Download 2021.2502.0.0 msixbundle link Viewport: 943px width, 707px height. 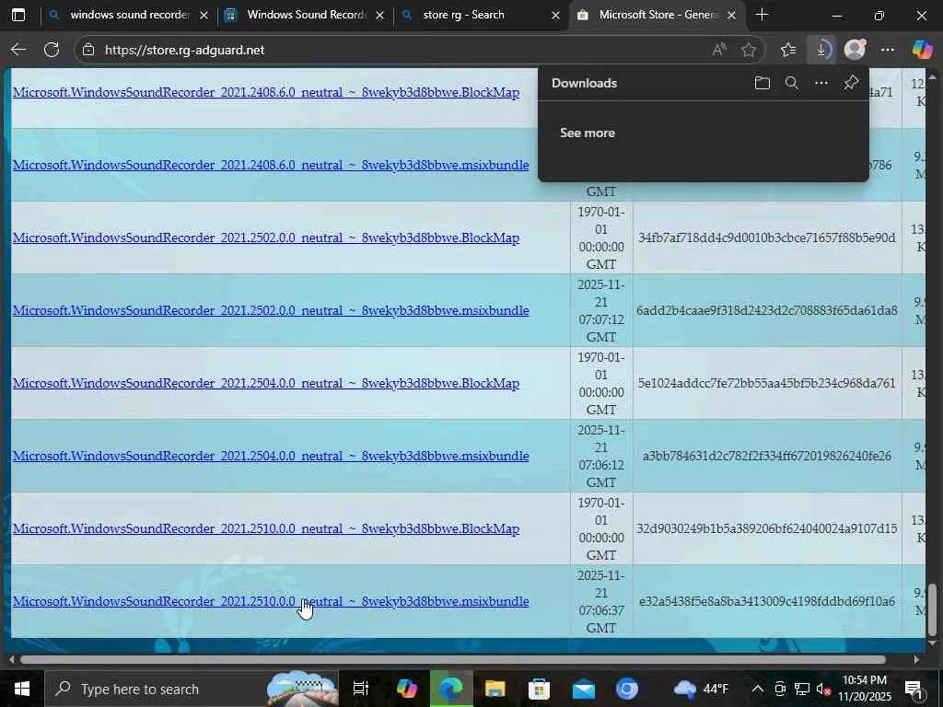pos(271,311)
